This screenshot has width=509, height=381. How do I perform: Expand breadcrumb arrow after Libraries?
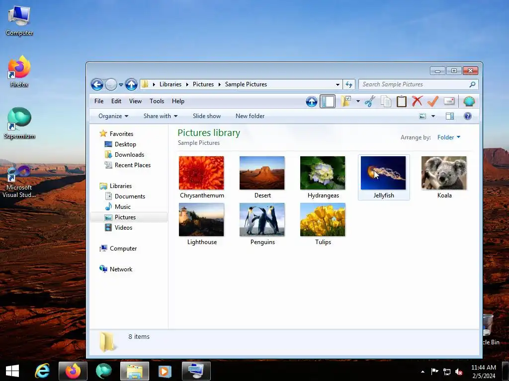point(187,84)
